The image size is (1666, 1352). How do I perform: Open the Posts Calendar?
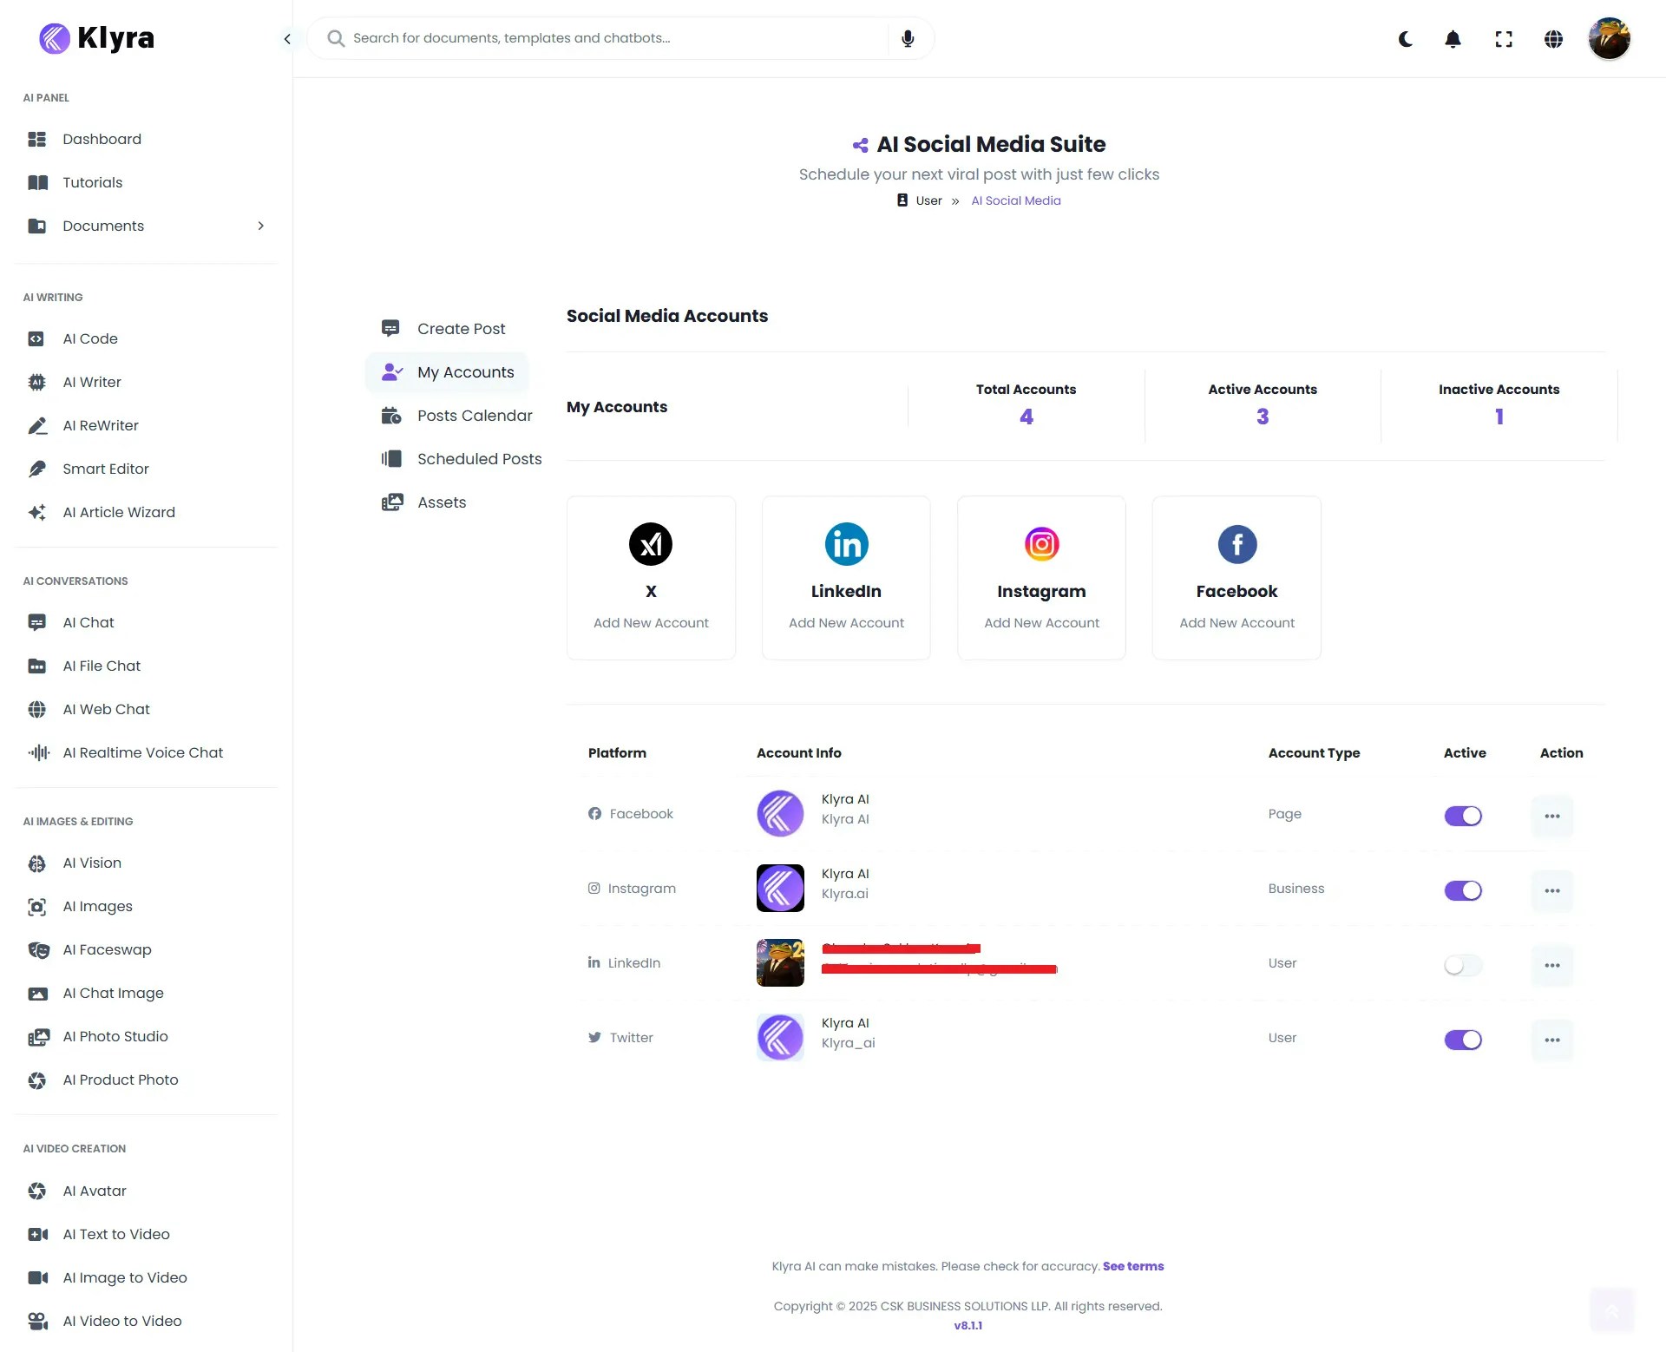click(x=474, y=416)
